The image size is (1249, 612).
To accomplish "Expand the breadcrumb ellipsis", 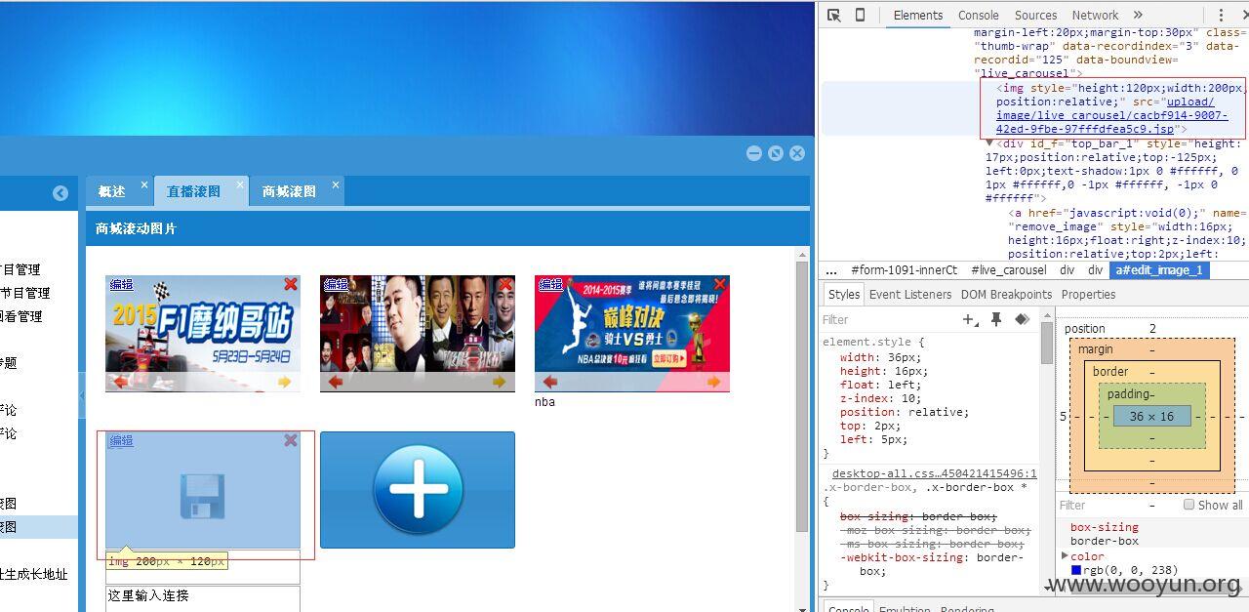I will click(x=831, y=270).
